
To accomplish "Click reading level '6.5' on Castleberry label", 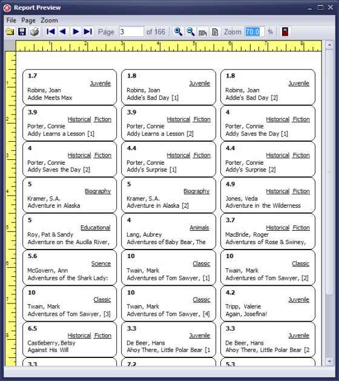I will point(32,328).
